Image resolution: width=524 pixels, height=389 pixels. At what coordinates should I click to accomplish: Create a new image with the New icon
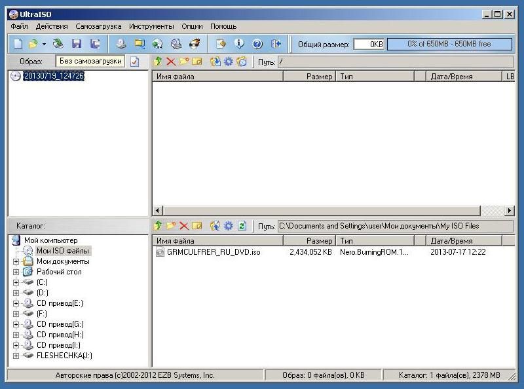click(x=18, y=44)
